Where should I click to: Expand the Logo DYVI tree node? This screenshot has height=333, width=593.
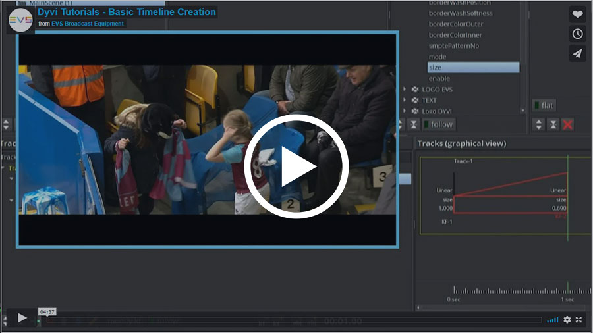click(x=405, y=111)
